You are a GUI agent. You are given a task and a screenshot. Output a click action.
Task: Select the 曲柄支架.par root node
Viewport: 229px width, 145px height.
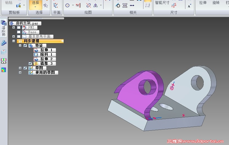point(25,23)
